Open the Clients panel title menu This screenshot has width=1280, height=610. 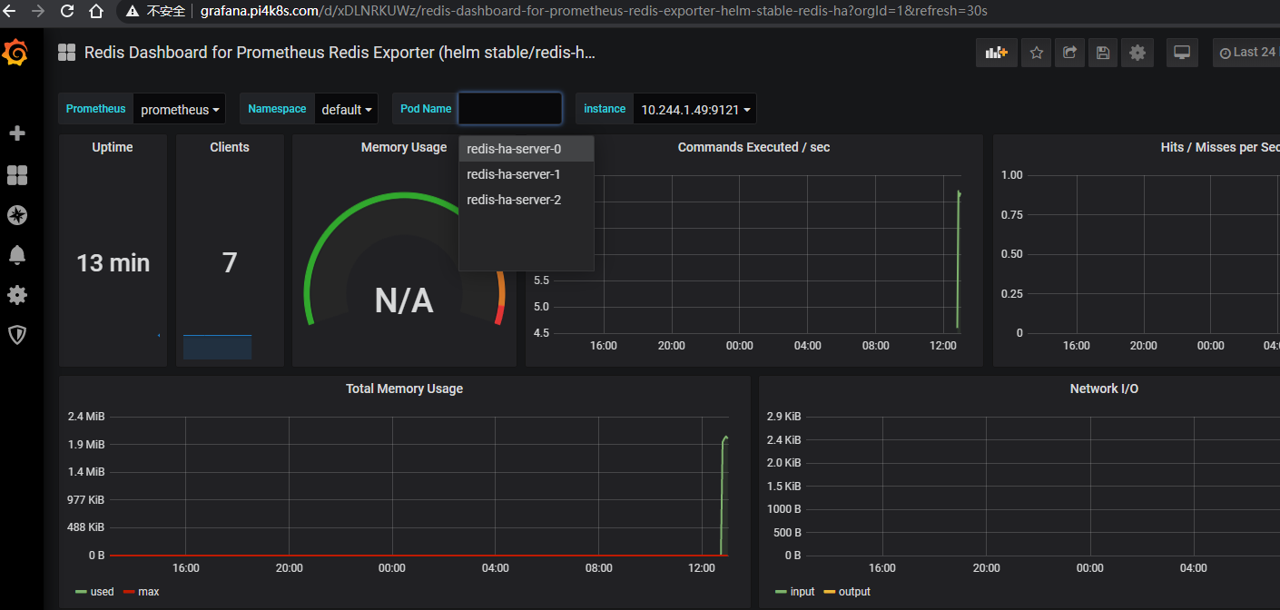[x=230, y=147]
